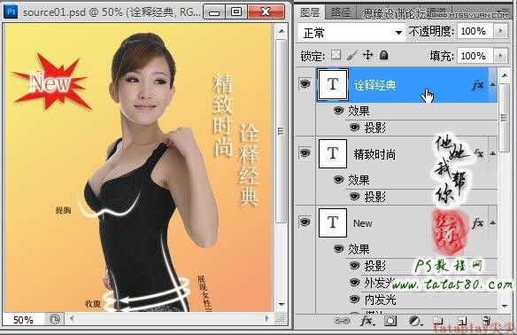Click the delete layer trash icon
This screenshot has height=335, width=517.
pos(486,321)
